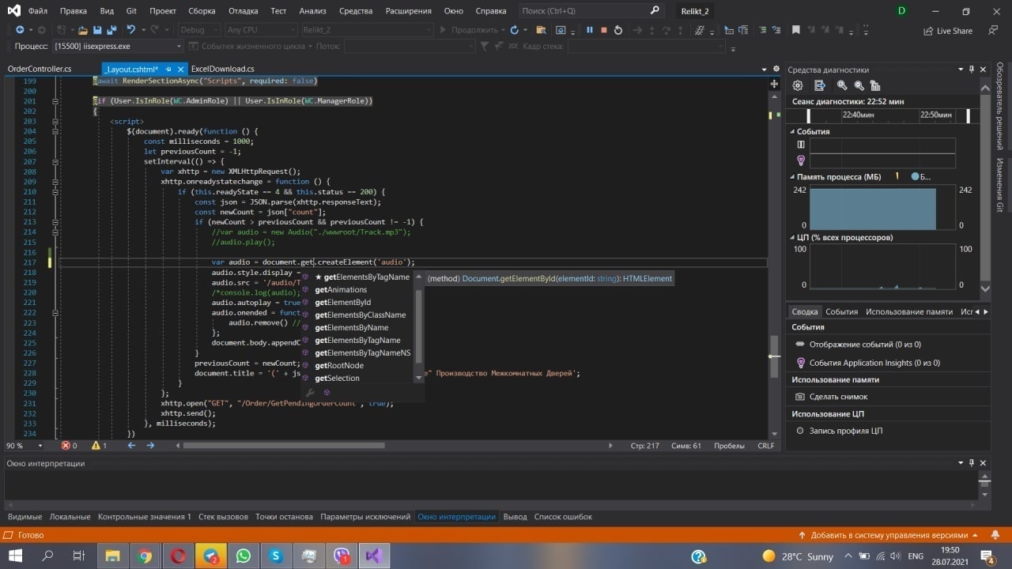Screen dimensions: 1012x569
Task: Click the zoom out magnifier in diagnostics
Action: click(x=859, y=85)
